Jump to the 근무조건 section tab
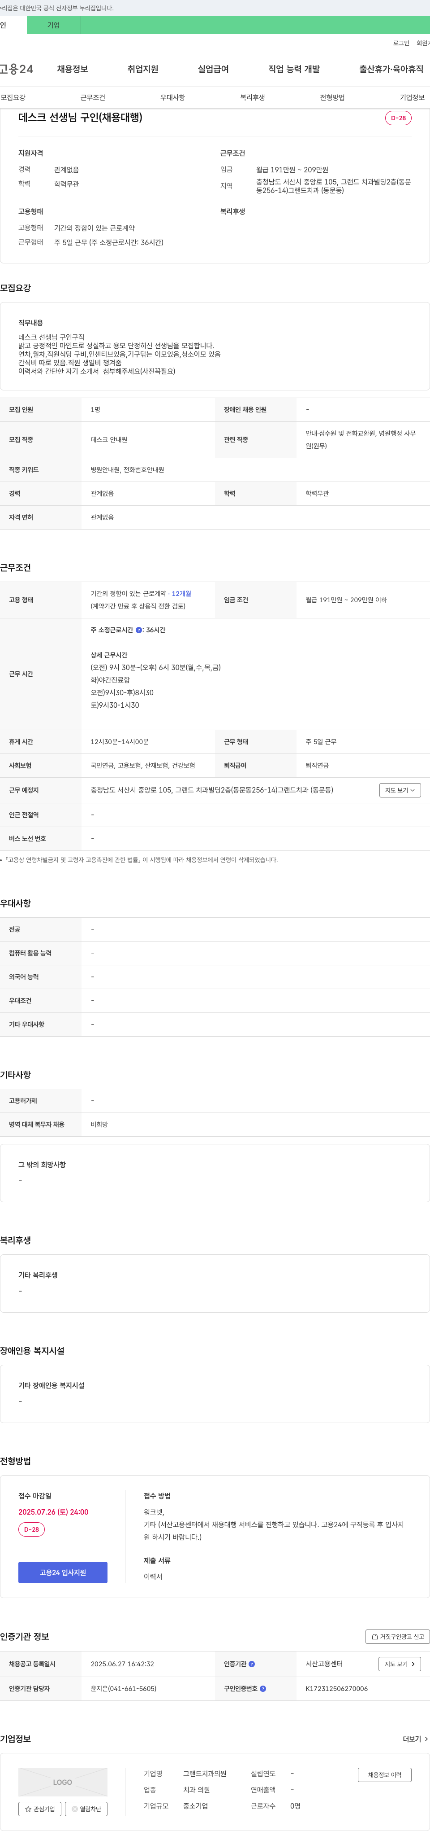Screen dimensions: 430x1831 pyautogui.click(x=93, y=97)
